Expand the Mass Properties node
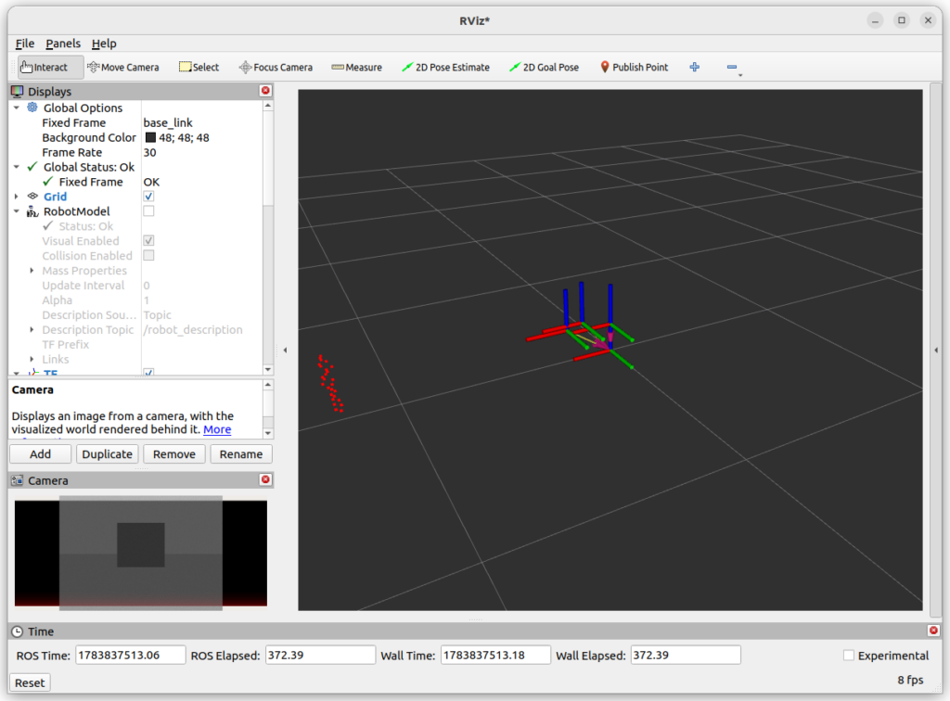This screenshot has height=701, width=950. coord(32,271)
